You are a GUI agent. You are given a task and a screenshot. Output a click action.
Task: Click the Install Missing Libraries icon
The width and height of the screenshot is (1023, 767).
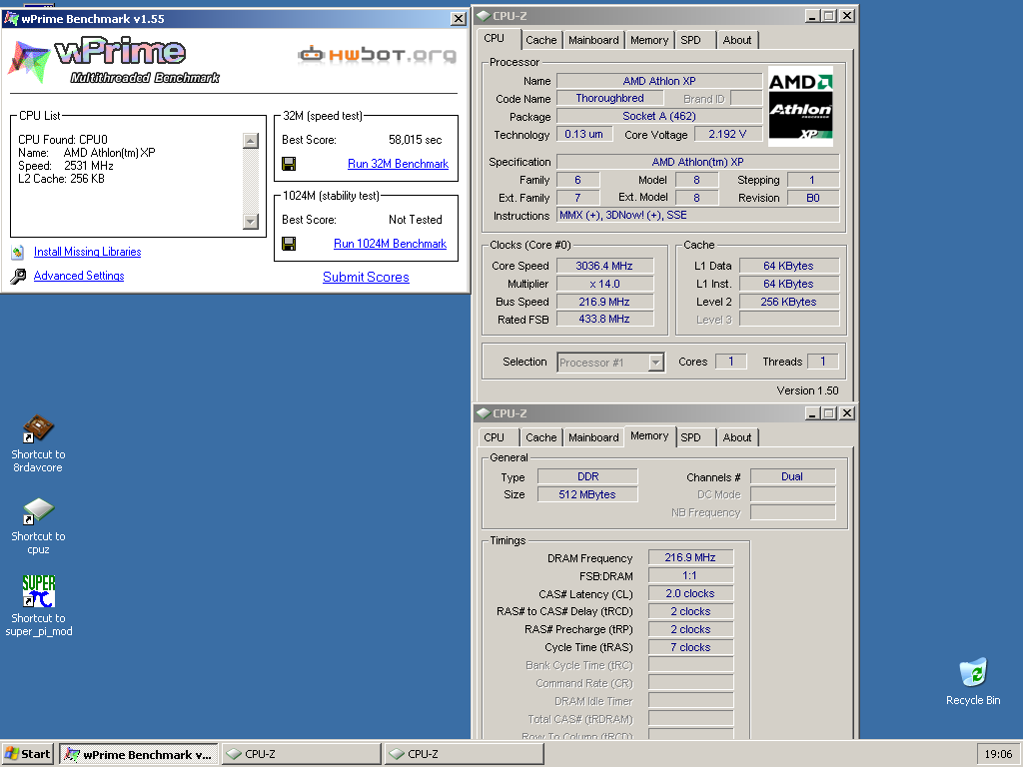point(18,252)
